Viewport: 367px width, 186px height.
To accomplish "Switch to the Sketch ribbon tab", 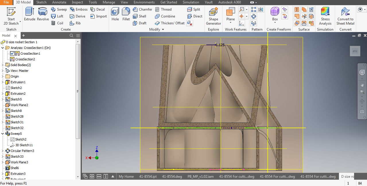I will [x=41, y=2].
